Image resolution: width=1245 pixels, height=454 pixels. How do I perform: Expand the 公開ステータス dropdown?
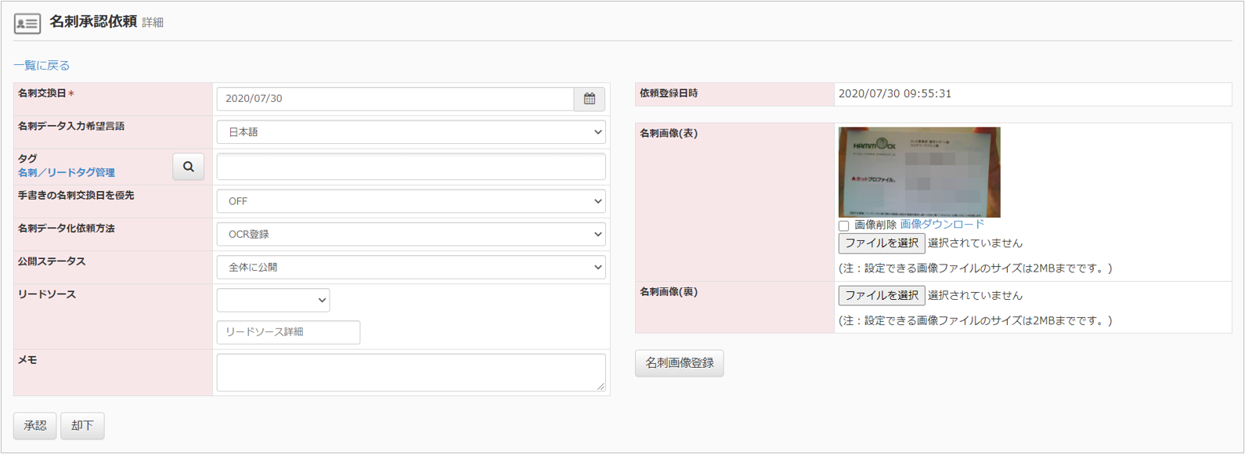coord(410,267)
